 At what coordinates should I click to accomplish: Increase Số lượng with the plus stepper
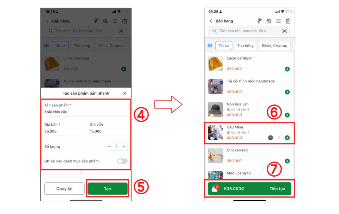(x=124, y=147)
